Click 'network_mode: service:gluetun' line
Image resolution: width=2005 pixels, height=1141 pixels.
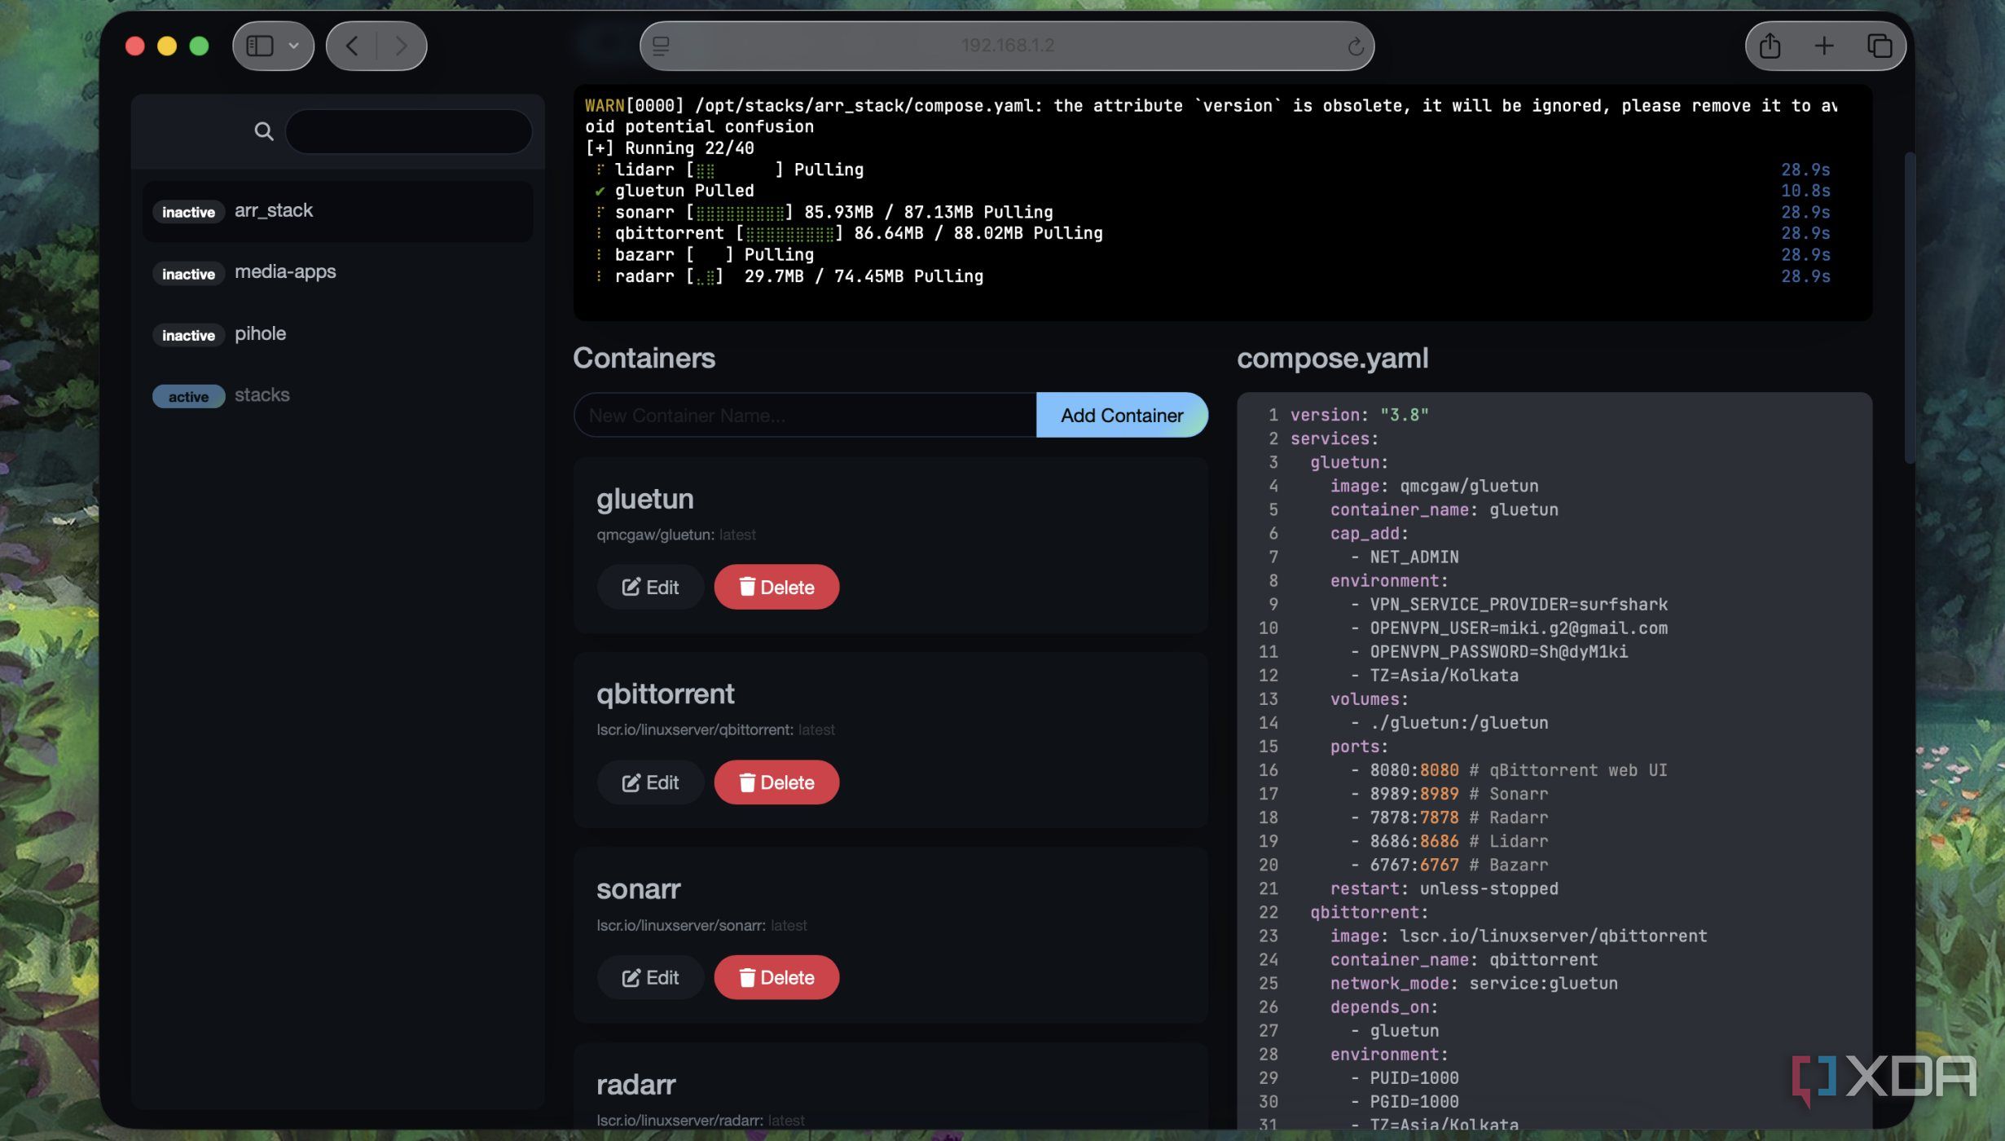click(x=1474, y=983)
